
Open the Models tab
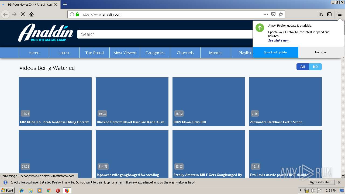[x=216, y=53]
